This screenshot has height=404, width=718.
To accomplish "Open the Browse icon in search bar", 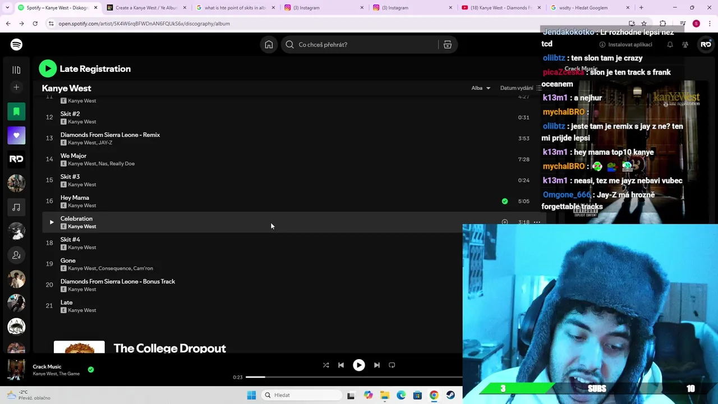I will point(448,44).
